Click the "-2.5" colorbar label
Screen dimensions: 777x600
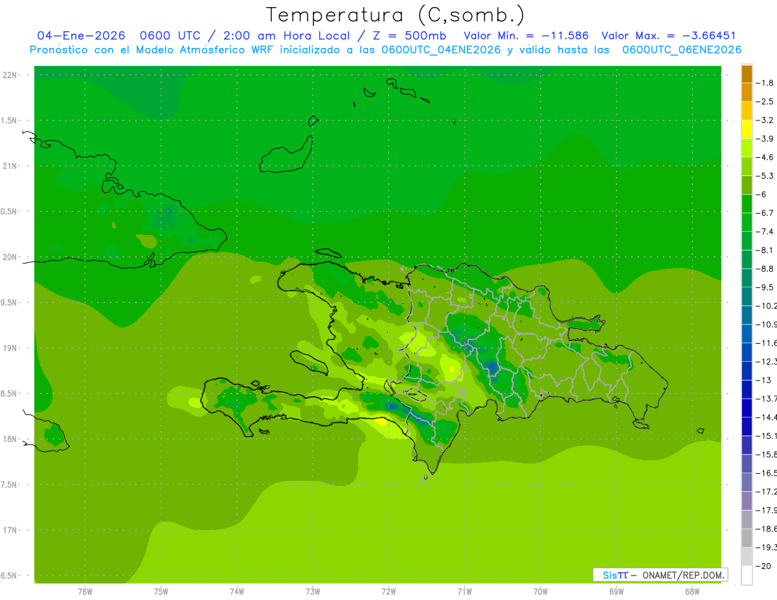[x=765, y=102]
